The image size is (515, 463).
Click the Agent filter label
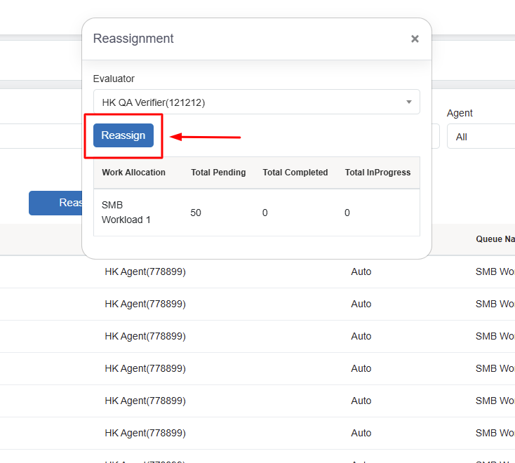pyautogui.click(x=460, y=113)
